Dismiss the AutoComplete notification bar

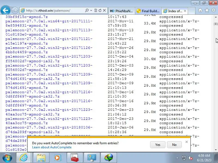pos(187,142)
